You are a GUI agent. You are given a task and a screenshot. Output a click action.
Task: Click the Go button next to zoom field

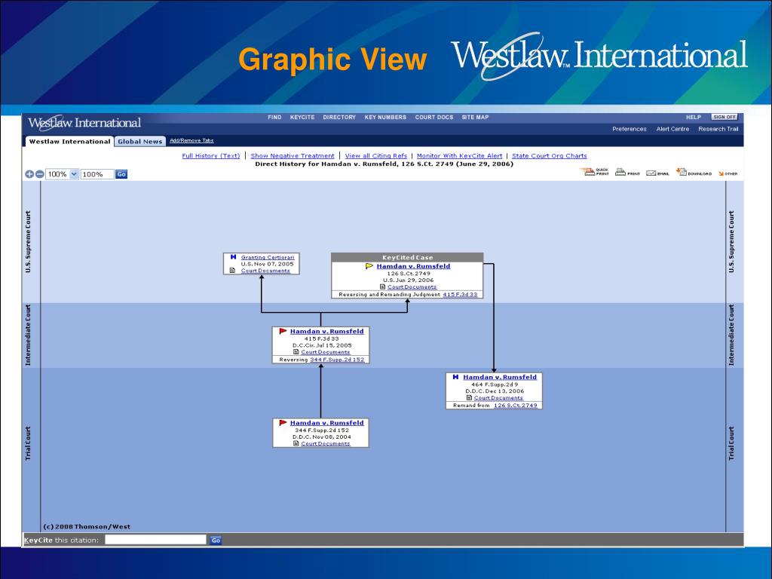[121, 174]
